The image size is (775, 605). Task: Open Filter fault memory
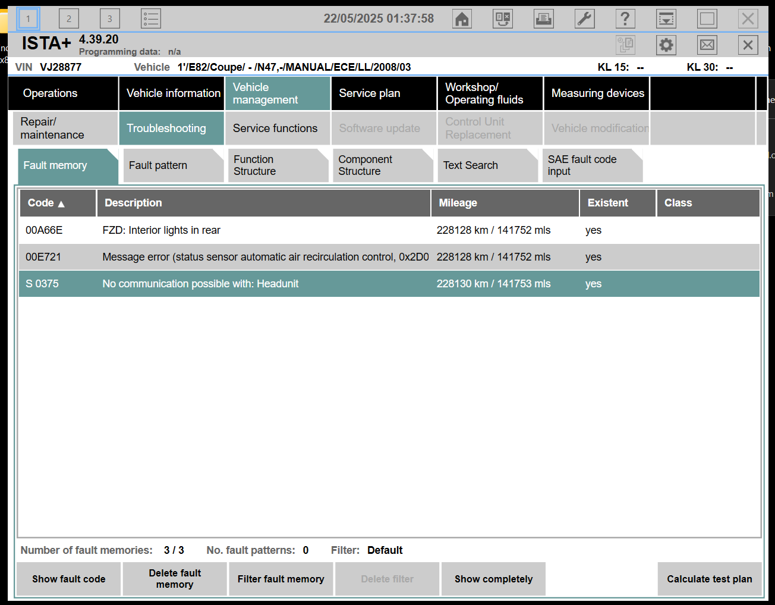click(x=281, y=579)
